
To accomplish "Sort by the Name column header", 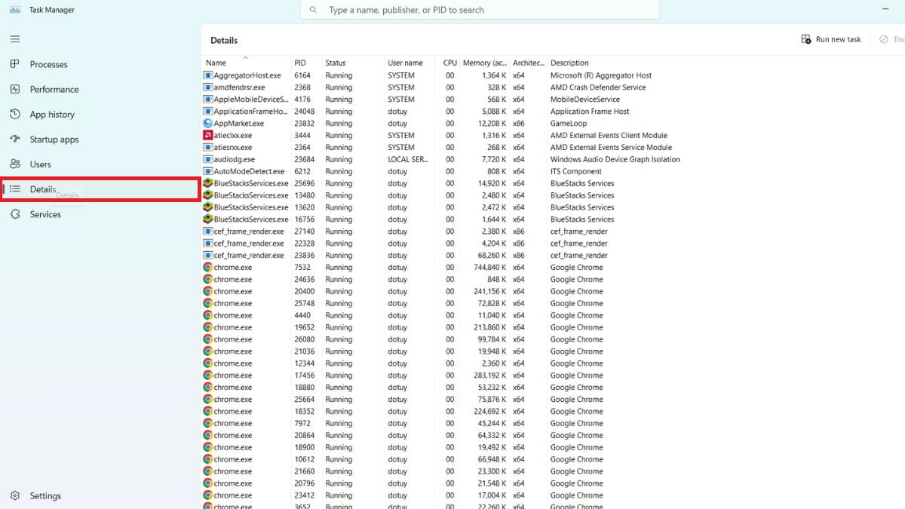I will pos(216,63).
